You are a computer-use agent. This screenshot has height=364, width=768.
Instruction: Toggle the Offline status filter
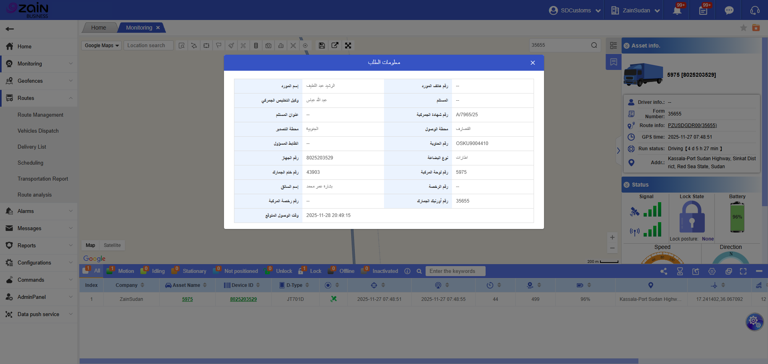tap(342, 271)
